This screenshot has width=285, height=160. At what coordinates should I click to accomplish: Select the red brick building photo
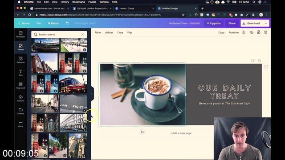(45, 63)
